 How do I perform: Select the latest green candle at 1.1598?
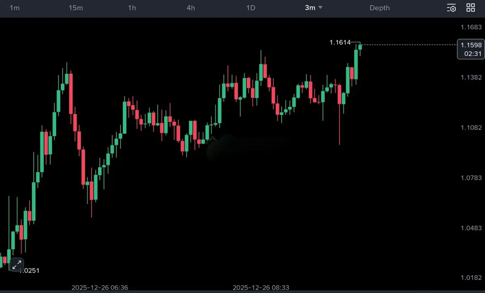coord(360,47)
